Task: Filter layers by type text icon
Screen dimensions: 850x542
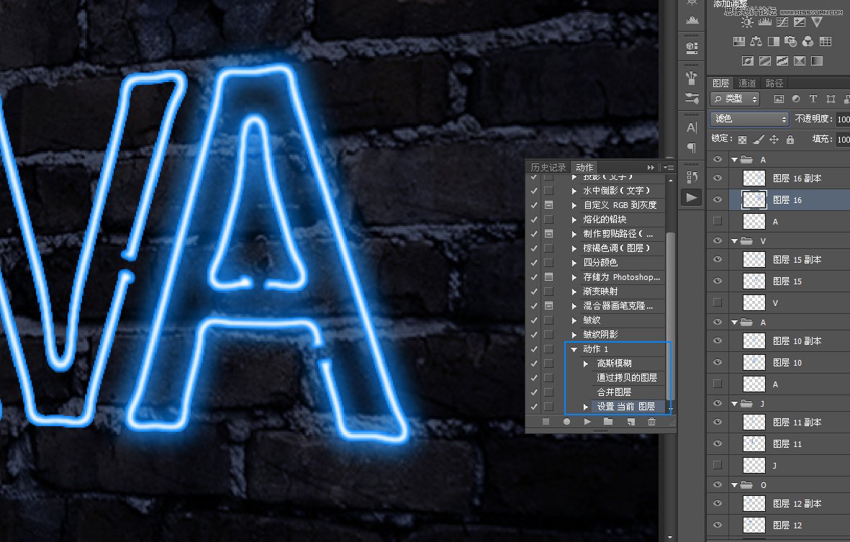Action: tap(813, 99)
